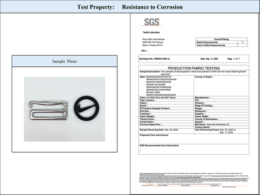This screenshot has height=195, width=260.
Task: Open the Sample Photo panel header
Action: coord(64,61)
